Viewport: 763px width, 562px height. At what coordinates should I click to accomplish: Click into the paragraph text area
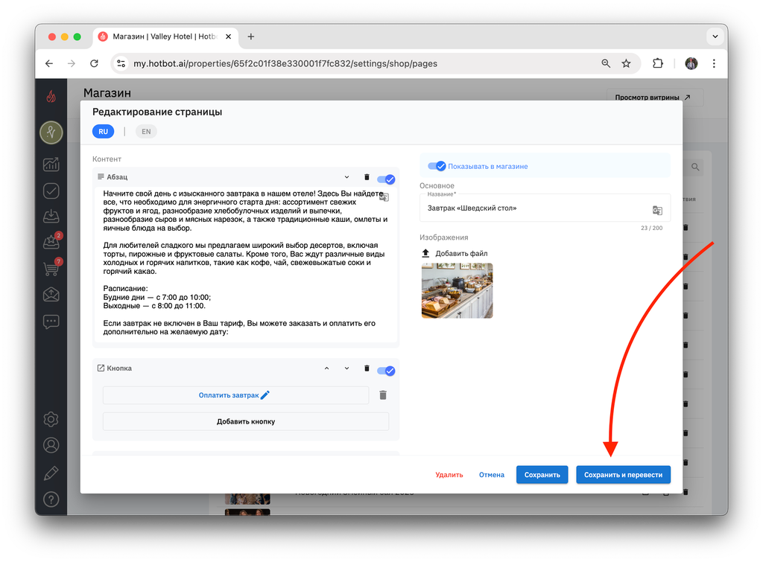(x=246, y=263)
